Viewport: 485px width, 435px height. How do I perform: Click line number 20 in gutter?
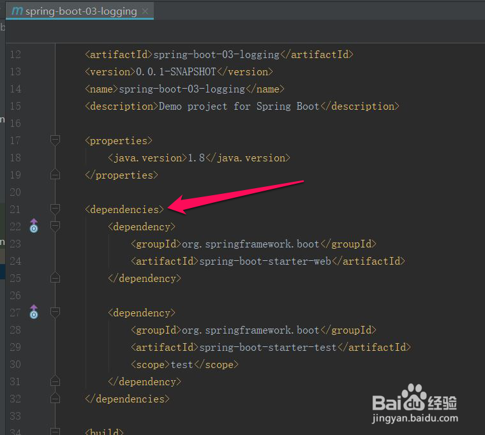(x=15, y=192)
